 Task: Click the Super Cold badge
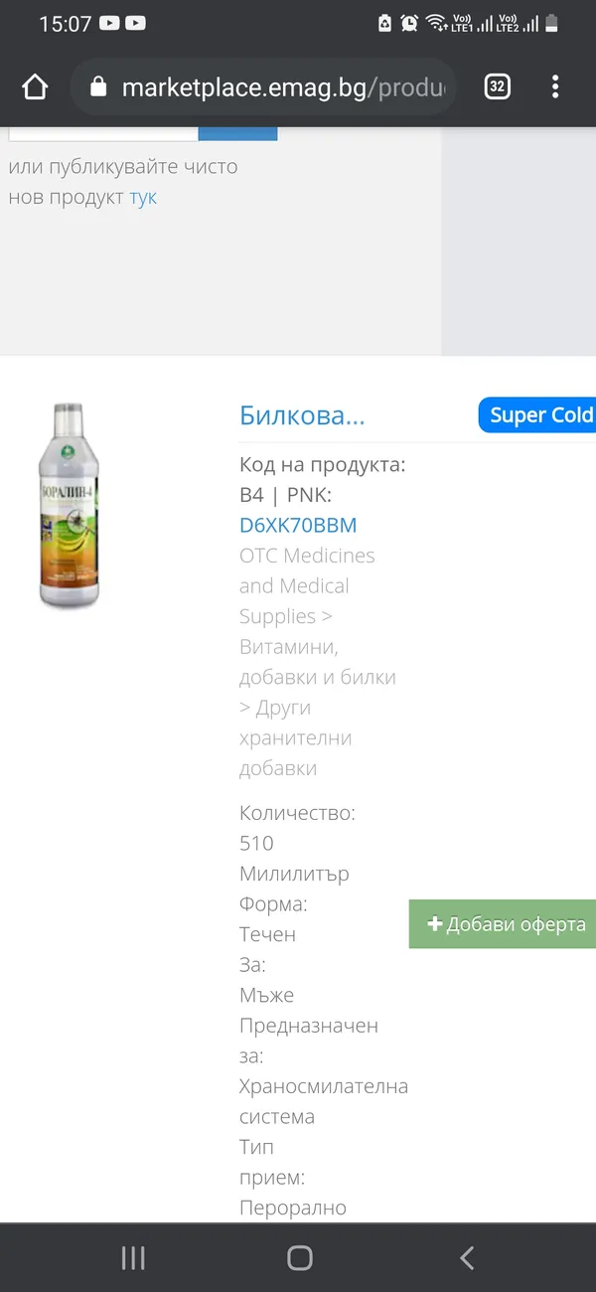point(537,415)
